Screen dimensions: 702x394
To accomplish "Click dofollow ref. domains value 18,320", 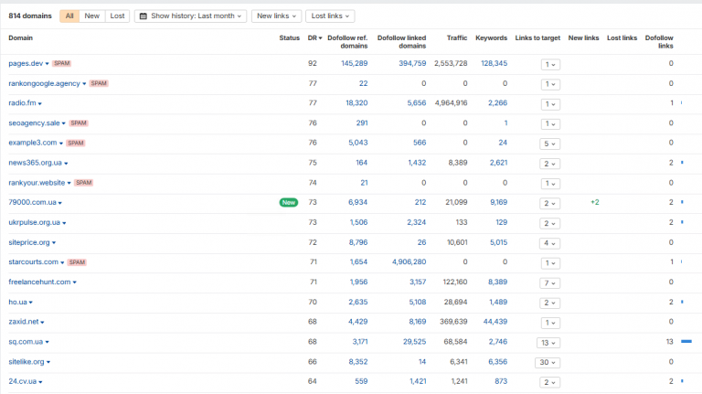I will tap(356, 103).
